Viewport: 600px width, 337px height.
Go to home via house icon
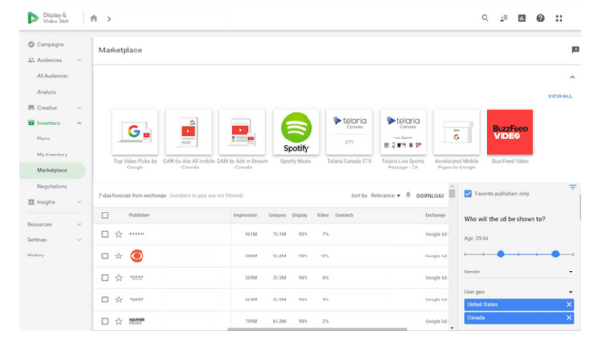coord(94,18)
